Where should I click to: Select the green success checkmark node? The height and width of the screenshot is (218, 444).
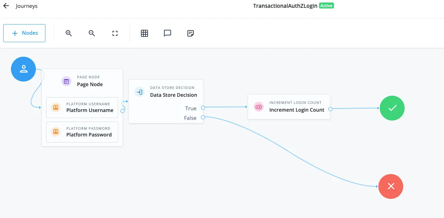[392, 108]
